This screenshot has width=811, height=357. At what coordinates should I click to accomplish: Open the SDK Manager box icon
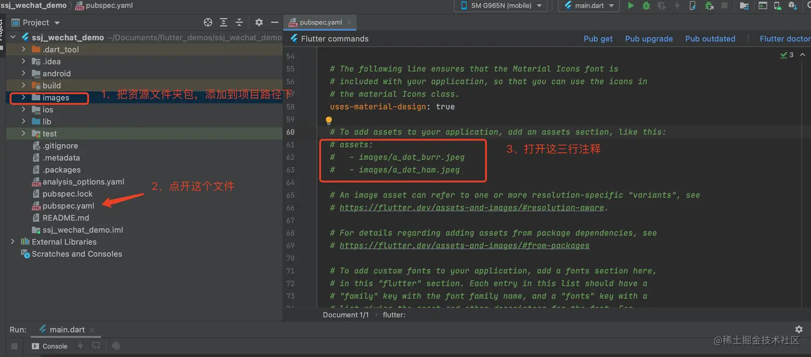click(793, 5)
